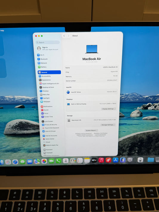The image size is (159, 212).
Task: Open Reminders from the Dock
Action: (80, 160)
